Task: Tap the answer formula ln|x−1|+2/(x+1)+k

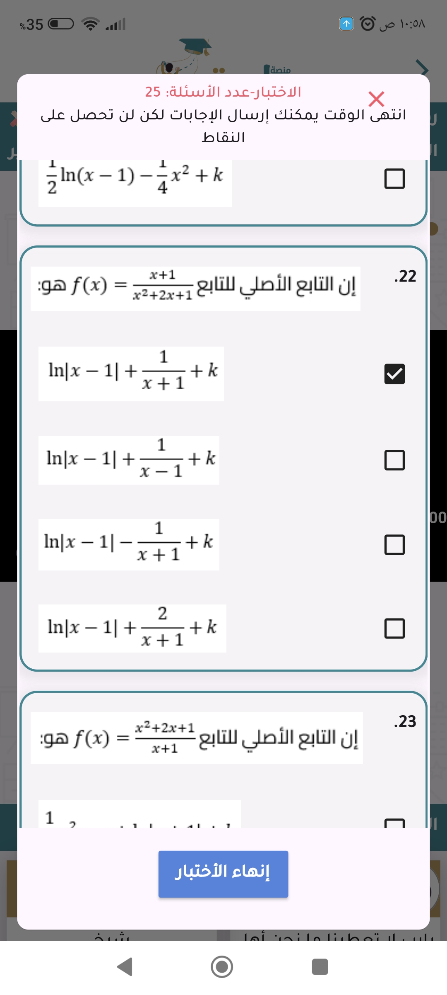Action: pyautogui.click(x=132, y=629)
